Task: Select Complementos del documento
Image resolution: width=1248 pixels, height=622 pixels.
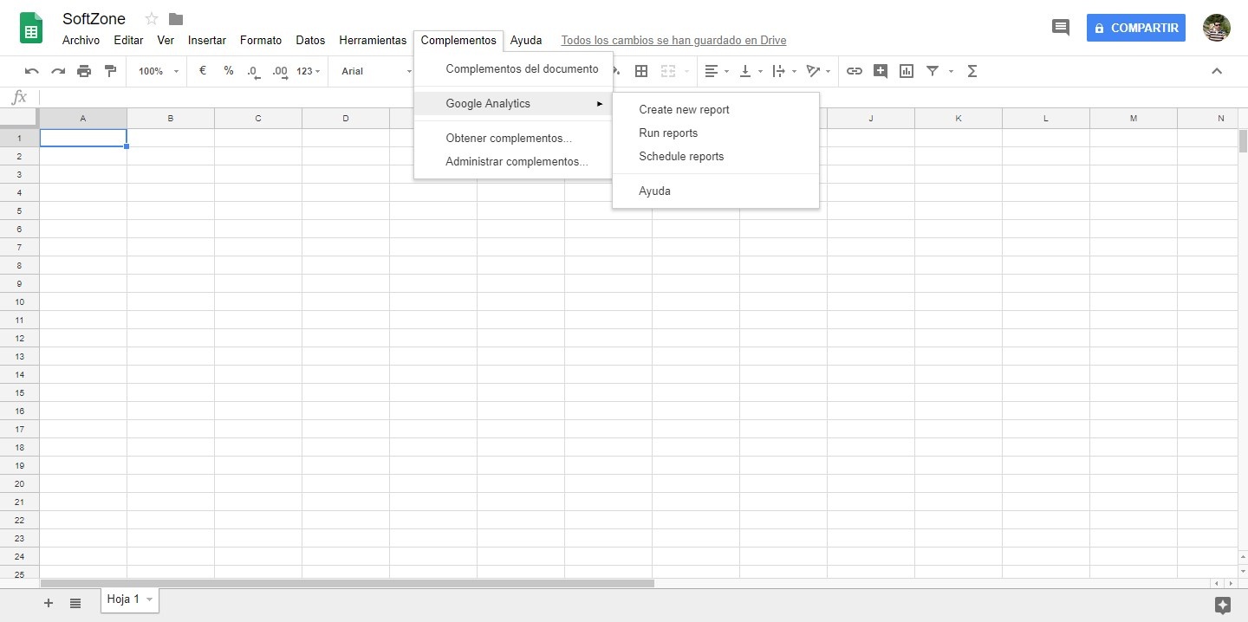Action: point(513,69)
